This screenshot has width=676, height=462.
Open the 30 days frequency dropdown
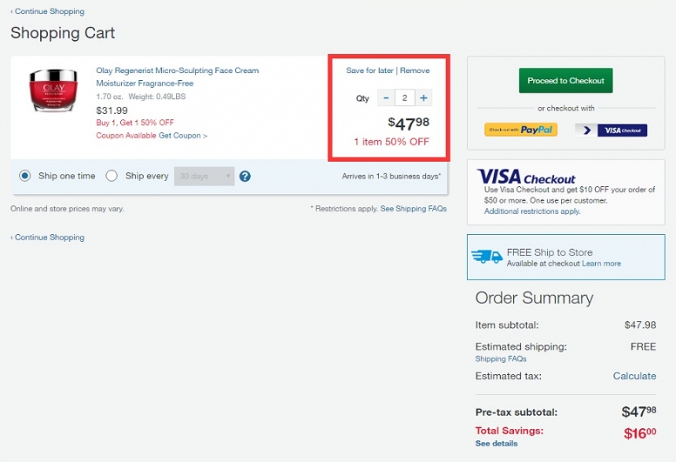click(x=204, y=176)
